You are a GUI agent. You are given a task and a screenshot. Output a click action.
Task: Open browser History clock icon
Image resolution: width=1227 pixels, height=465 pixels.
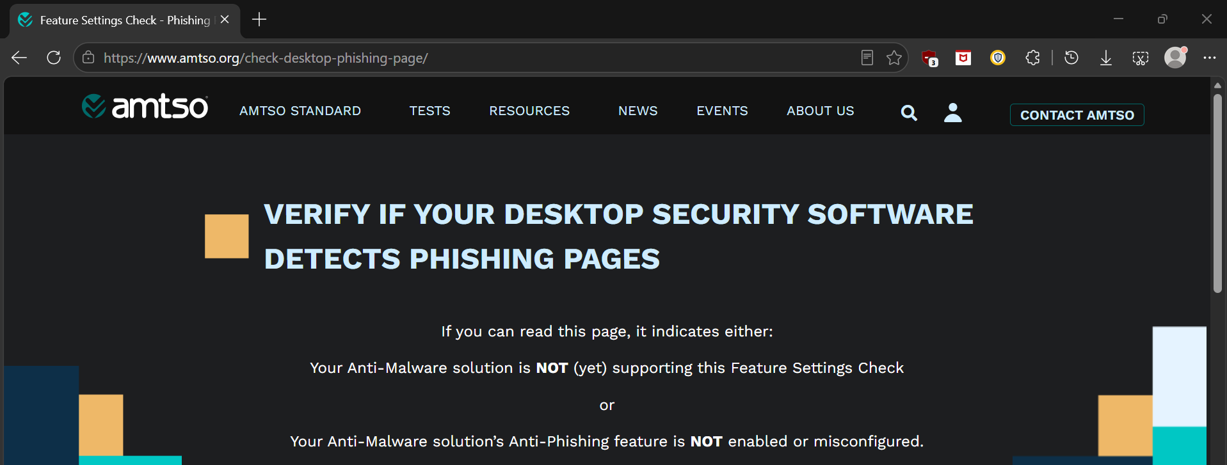1071,58
